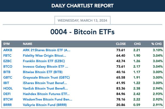165x109 pixels.
Task: Sort table by the CLOSE column header
Action: pos(121,44)
